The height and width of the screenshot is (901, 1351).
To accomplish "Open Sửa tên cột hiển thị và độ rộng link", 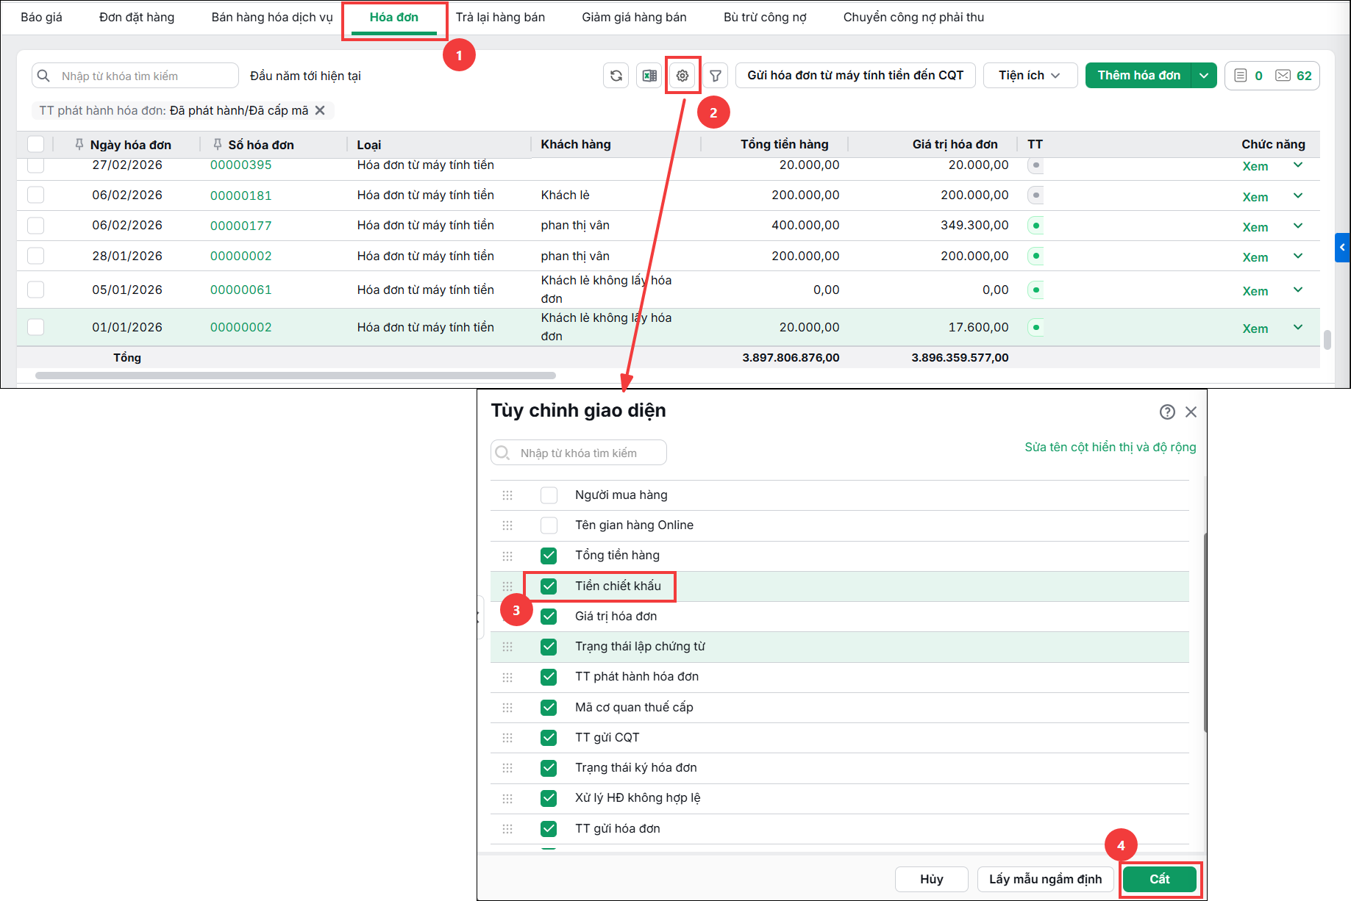I will [1111, 447].
